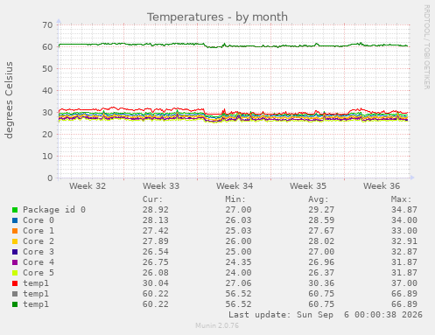The height and width of the screenshot is (335, 435).
Task: Click the 'Week 33' axis label
Action: [161, 185]
